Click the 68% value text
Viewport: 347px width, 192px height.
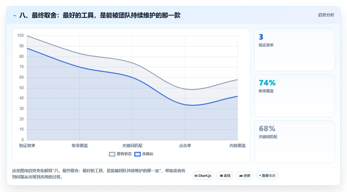point(267,129)
